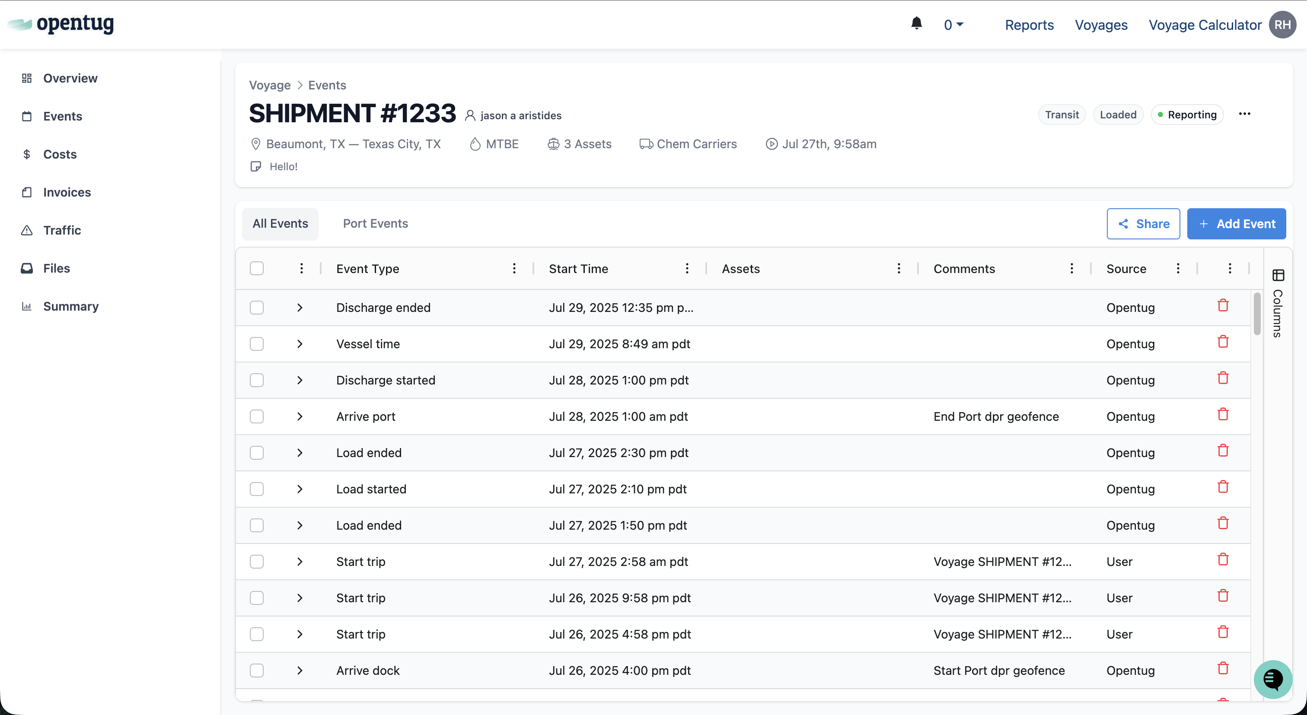Open the 0 notifications dropdown
1307x715 pixels.
pyautogui.click(x=953, y=25)
